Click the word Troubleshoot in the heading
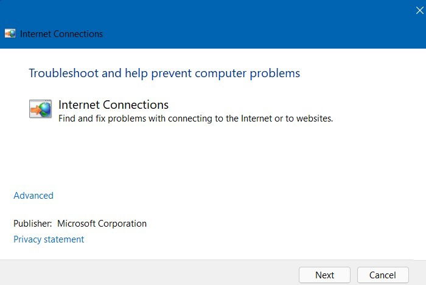The image size is (426, 285). [x=64, y=73]
